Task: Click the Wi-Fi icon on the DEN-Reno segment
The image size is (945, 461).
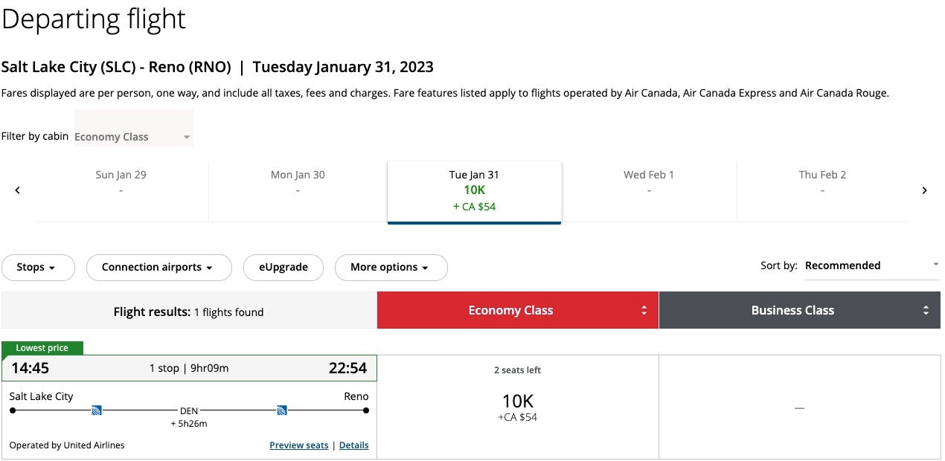Action: tap(281, 409)
